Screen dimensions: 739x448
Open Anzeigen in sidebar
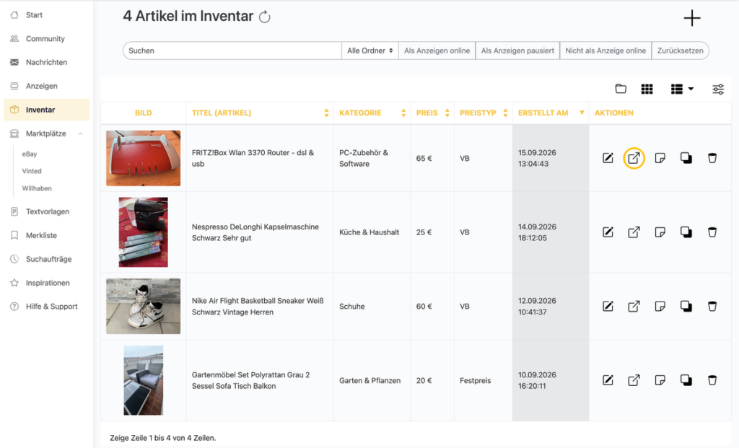[46, 86]
